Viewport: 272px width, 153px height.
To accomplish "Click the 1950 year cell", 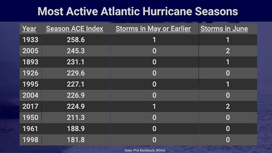I will [x=30, y=117].
